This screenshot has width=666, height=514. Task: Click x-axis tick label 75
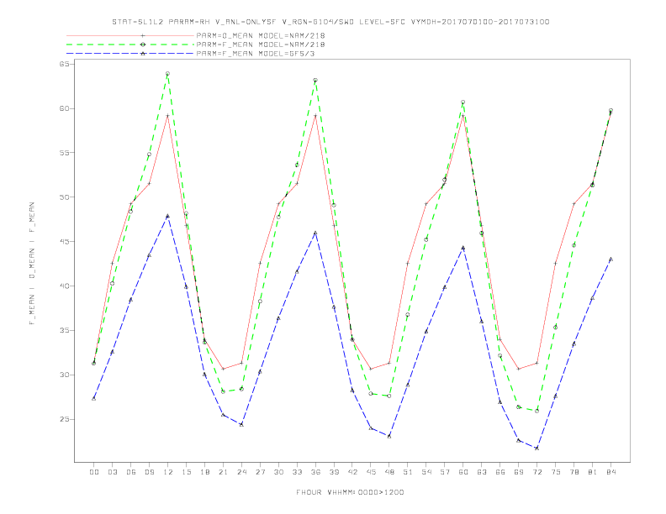pos(556,472)
